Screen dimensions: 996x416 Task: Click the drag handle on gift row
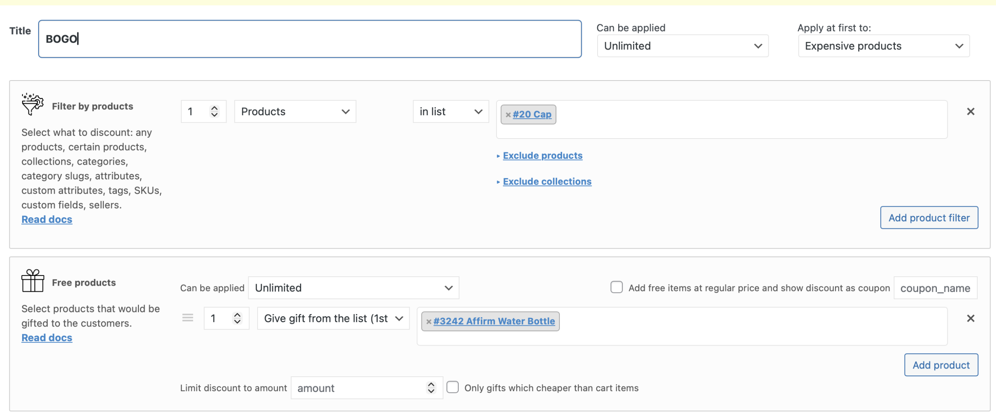[x=188, y=318]
